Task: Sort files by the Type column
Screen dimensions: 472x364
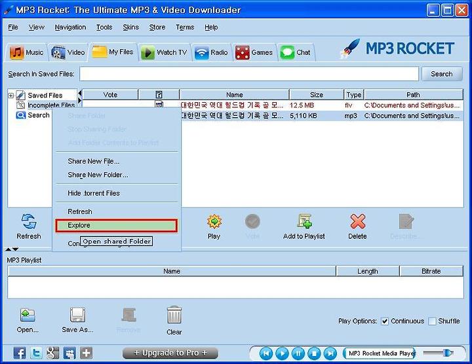Action: point(354,95)
